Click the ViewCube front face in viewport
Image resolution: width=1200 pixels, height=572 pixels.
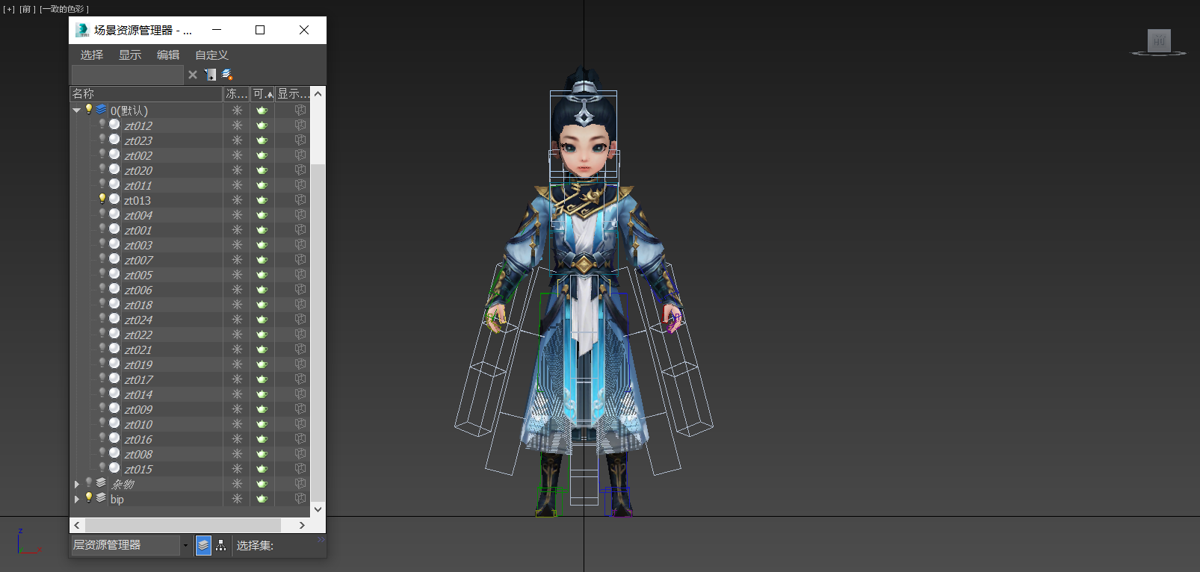1159,41
